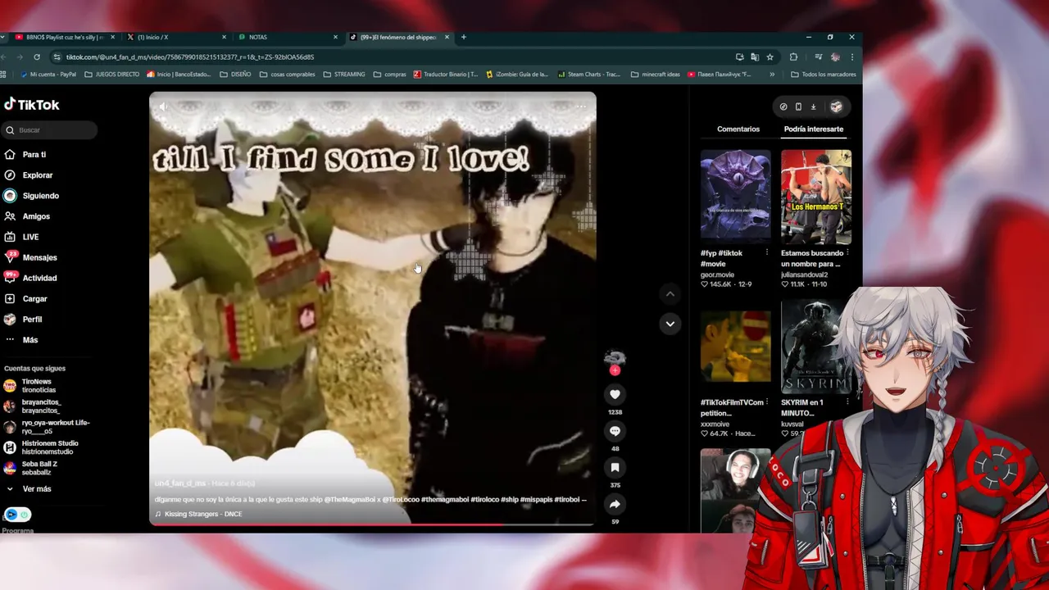
Task: Open STREAMING bookmark folder
Action: 344,75
